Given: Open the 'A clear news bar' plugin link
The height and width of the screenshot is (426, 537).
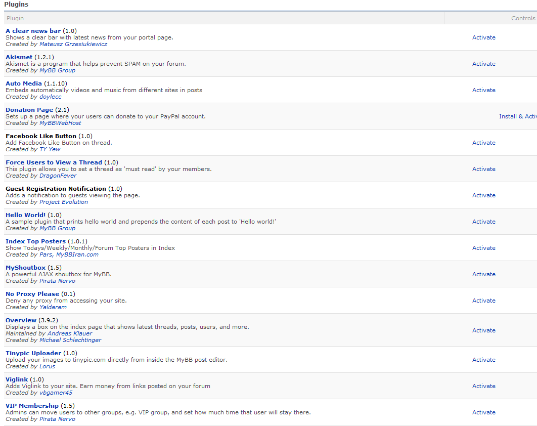Looking at the screenshot, I should coord(33,31).
